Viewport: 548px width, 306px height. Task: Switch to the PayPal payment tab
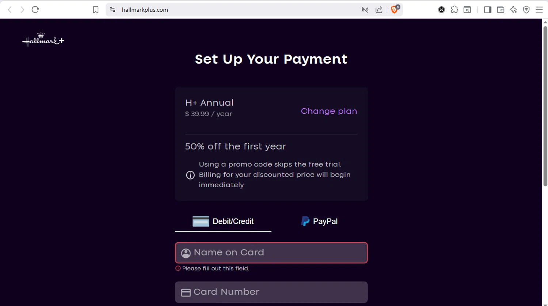tap(319, 222)
